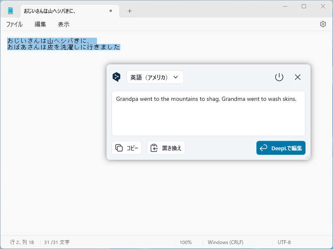
Task: Click the replace icon on 置き換え
Action: click(x=154, y=148)
